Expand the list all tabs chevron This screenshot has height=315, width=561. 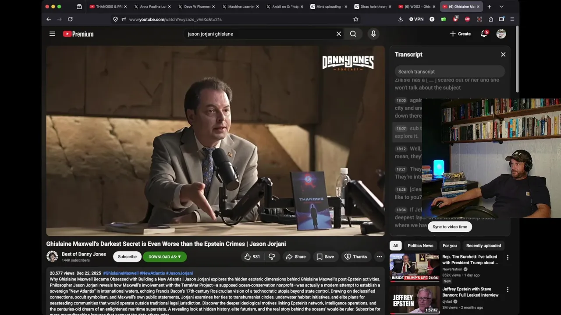501,7
